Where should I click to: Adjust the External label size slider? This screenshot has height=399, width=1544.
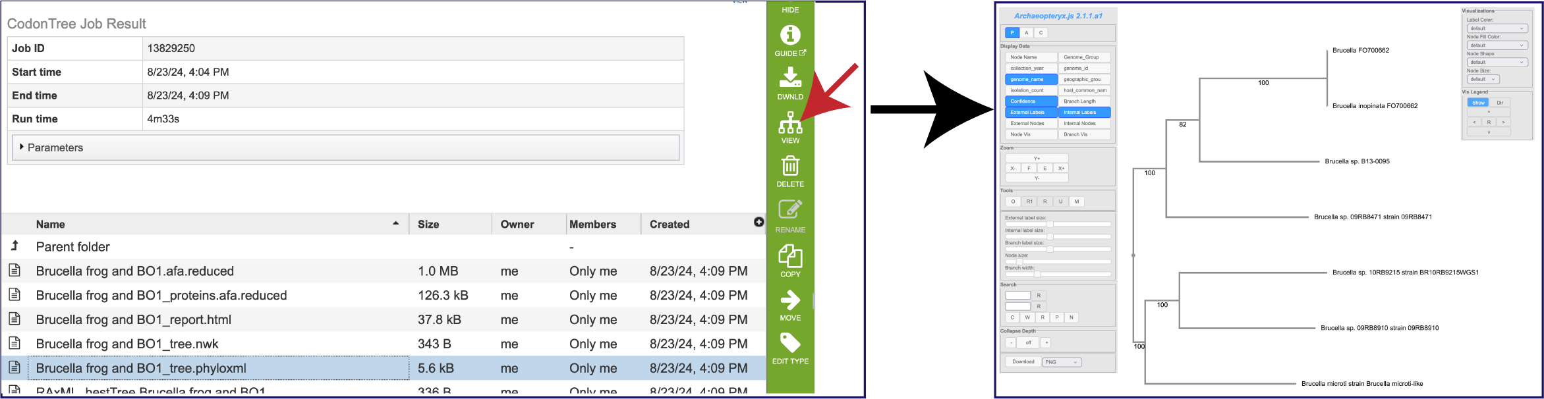point(1050,224)
